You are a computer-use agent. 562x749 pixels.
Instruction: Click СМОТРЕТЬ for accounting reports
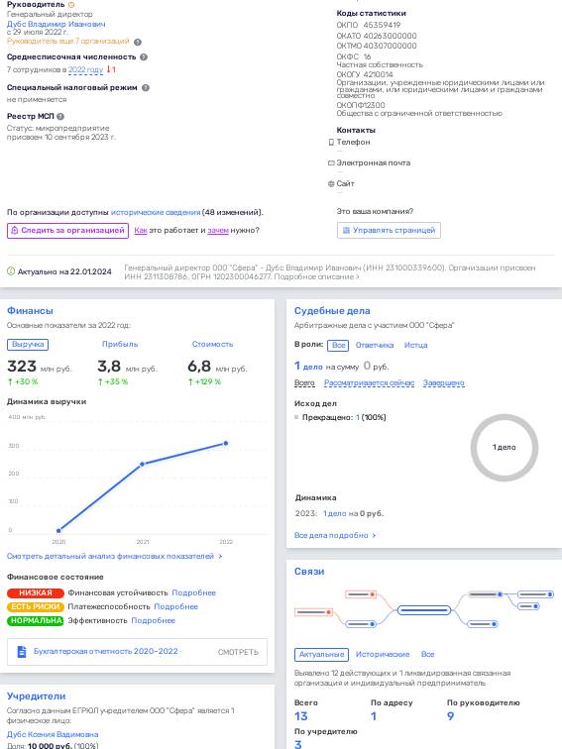coord(238,652)
